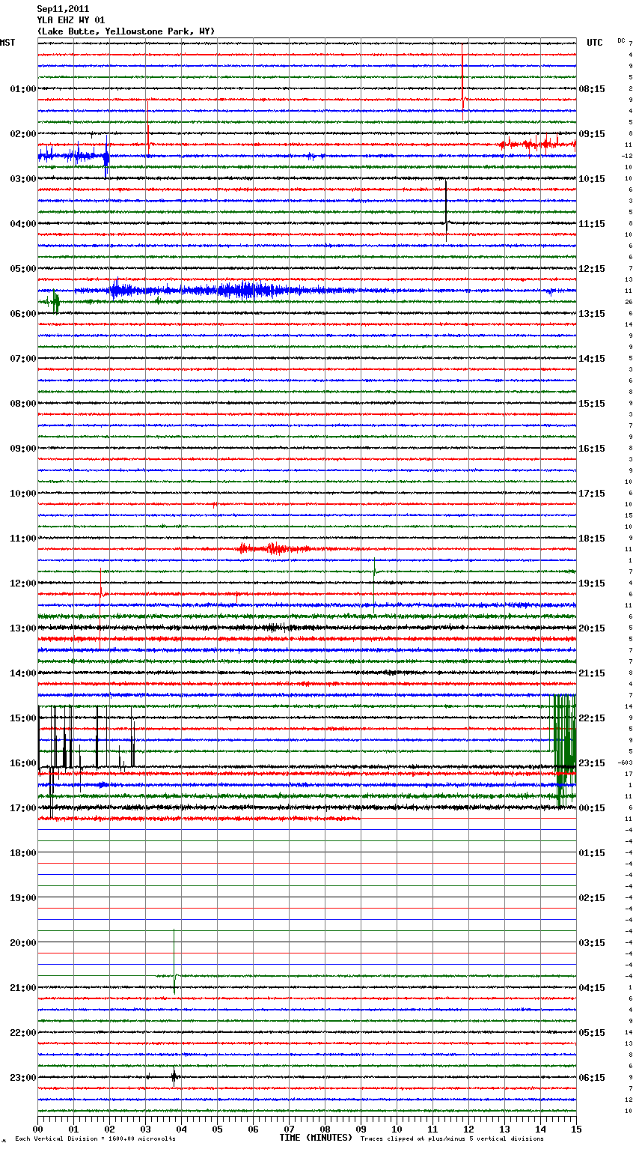
Task: Click minute 12 on the bottom time axis
Action: 468,1129
